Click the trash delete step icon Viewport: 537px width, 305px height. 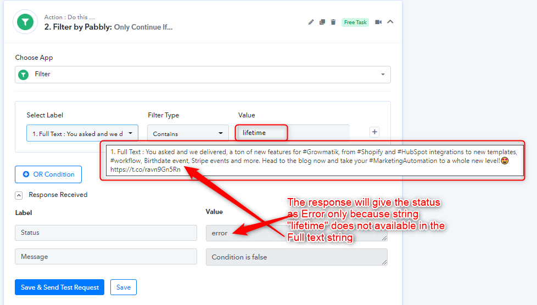pos(333,22)
